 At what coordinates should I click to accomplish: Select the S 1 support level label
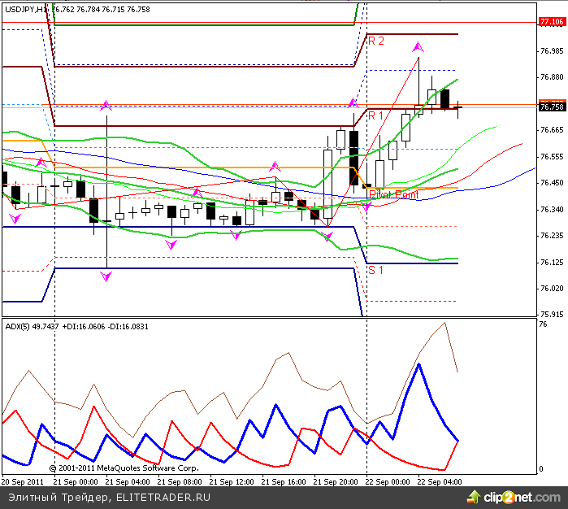376,270
